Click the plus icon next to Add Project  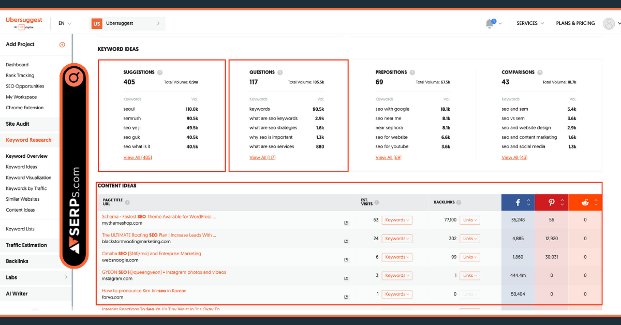(x=62, y=45)
